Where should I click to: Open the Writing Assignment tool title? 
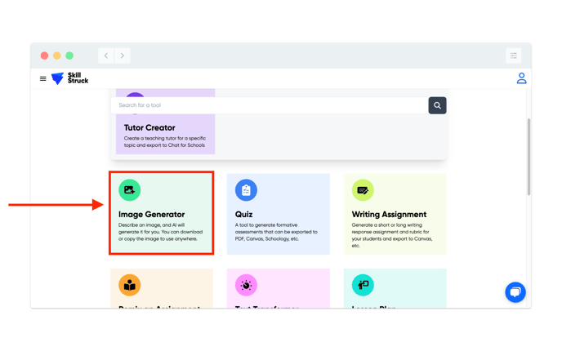[x=389, y=214]
